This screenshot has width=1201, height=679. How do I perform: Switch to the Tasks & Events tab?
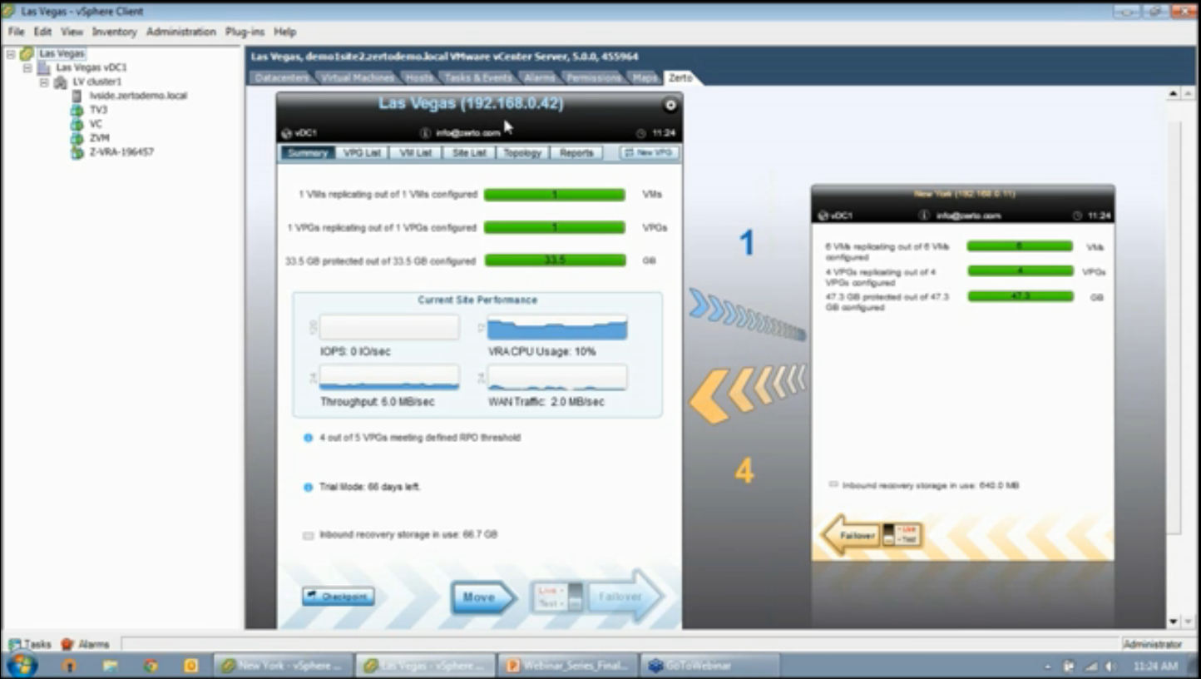click(x=478, y=77)
